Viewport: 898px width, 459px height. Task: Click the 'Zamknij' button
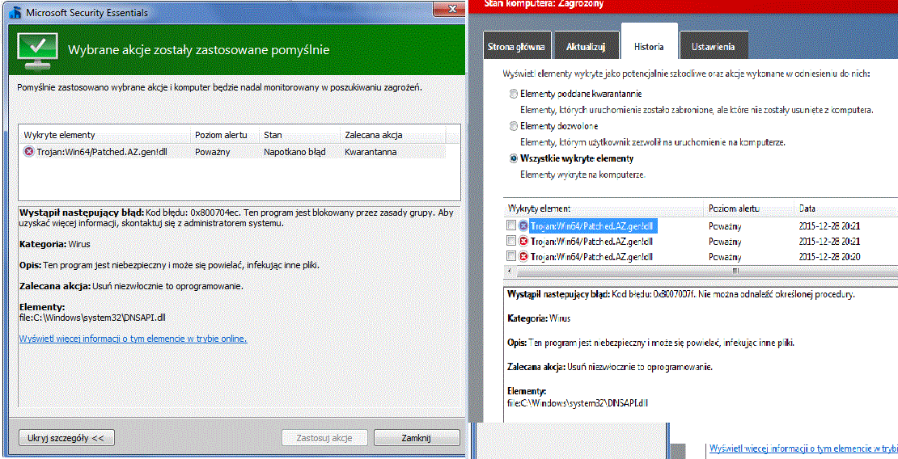click(417, 438)
